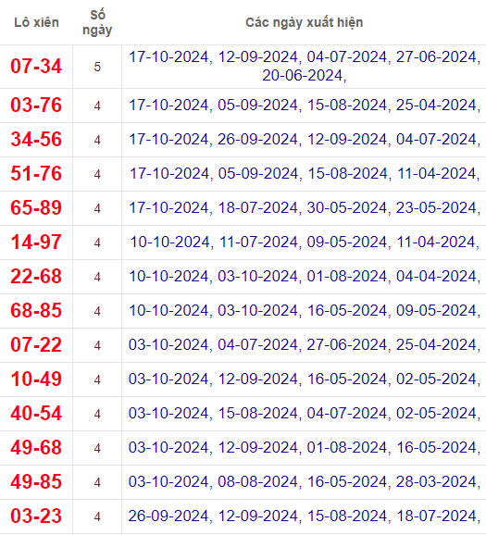Viewport: 486px width, 535px height.
Task: Click the 'Số ngày' column header
Action: [x=97, y=22]
